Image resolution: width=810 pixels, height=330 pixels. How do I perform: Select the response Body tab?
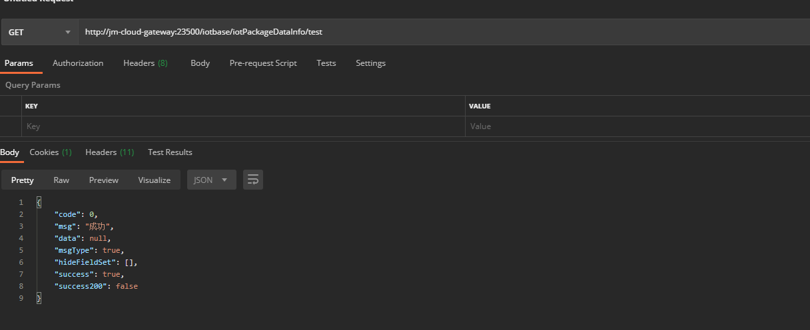pos(10,152)
